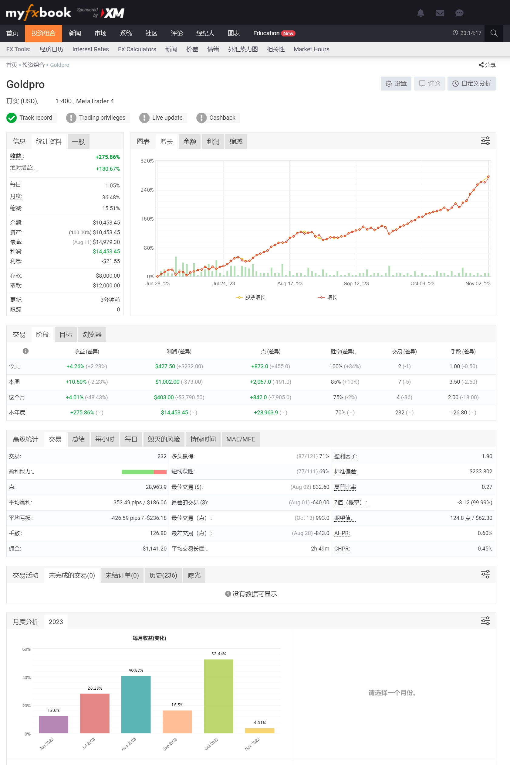Screen dimensions: 510x765
Task: Open the MAE/MFE statistics tab
Action: [241, 439]
